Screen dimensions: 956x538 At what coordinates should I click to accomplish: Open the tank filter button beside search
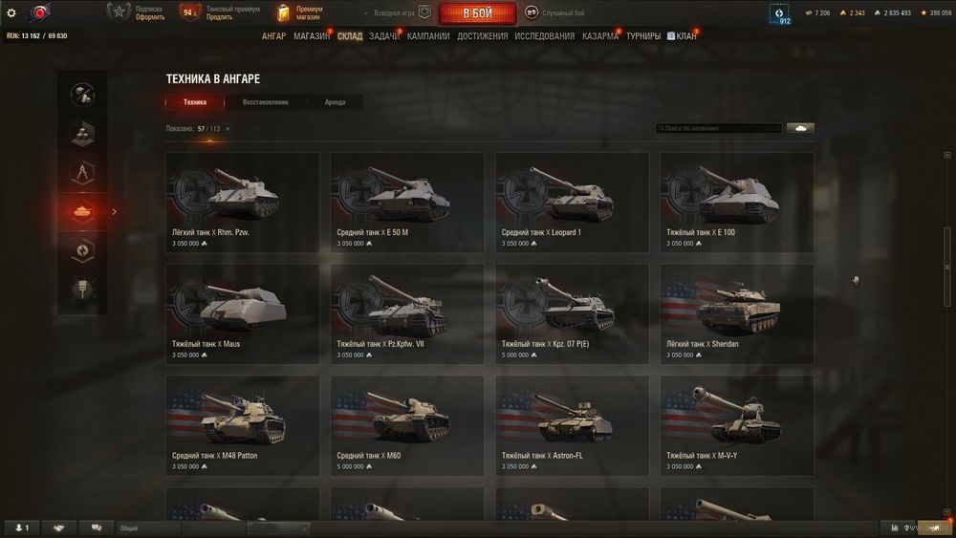click(x=800, y=128)
